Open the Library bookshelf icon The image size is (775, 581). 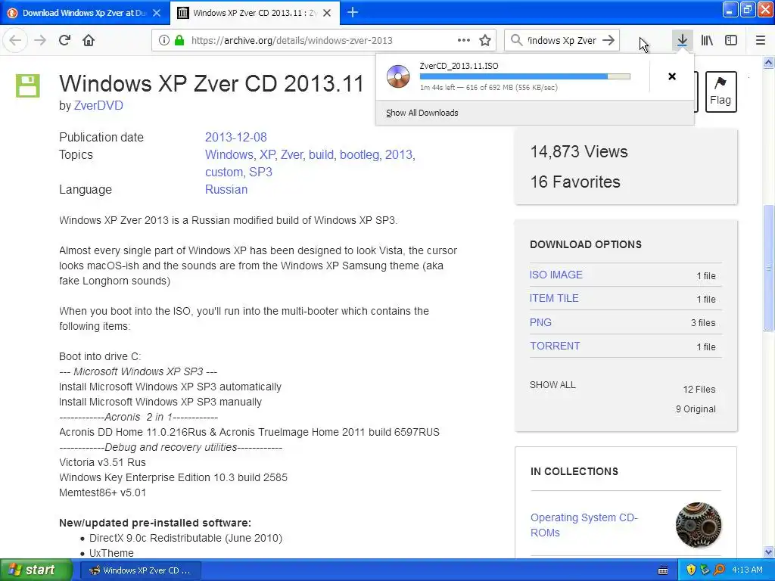point(707,40)
